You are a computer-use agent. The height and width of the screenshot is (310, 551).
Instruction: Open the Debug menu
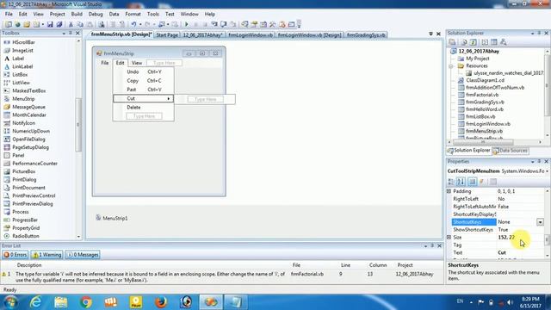(96, 14)
